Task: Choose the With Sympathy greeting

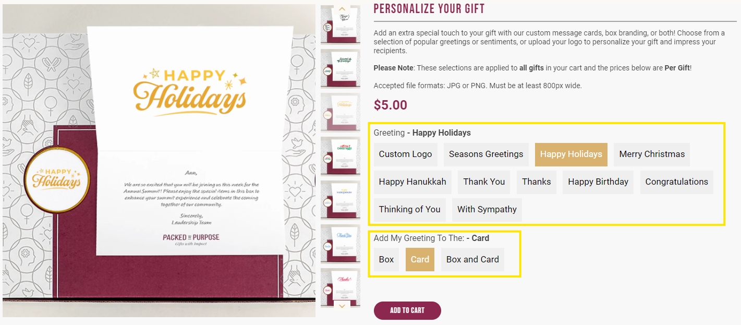Action: 487,210
